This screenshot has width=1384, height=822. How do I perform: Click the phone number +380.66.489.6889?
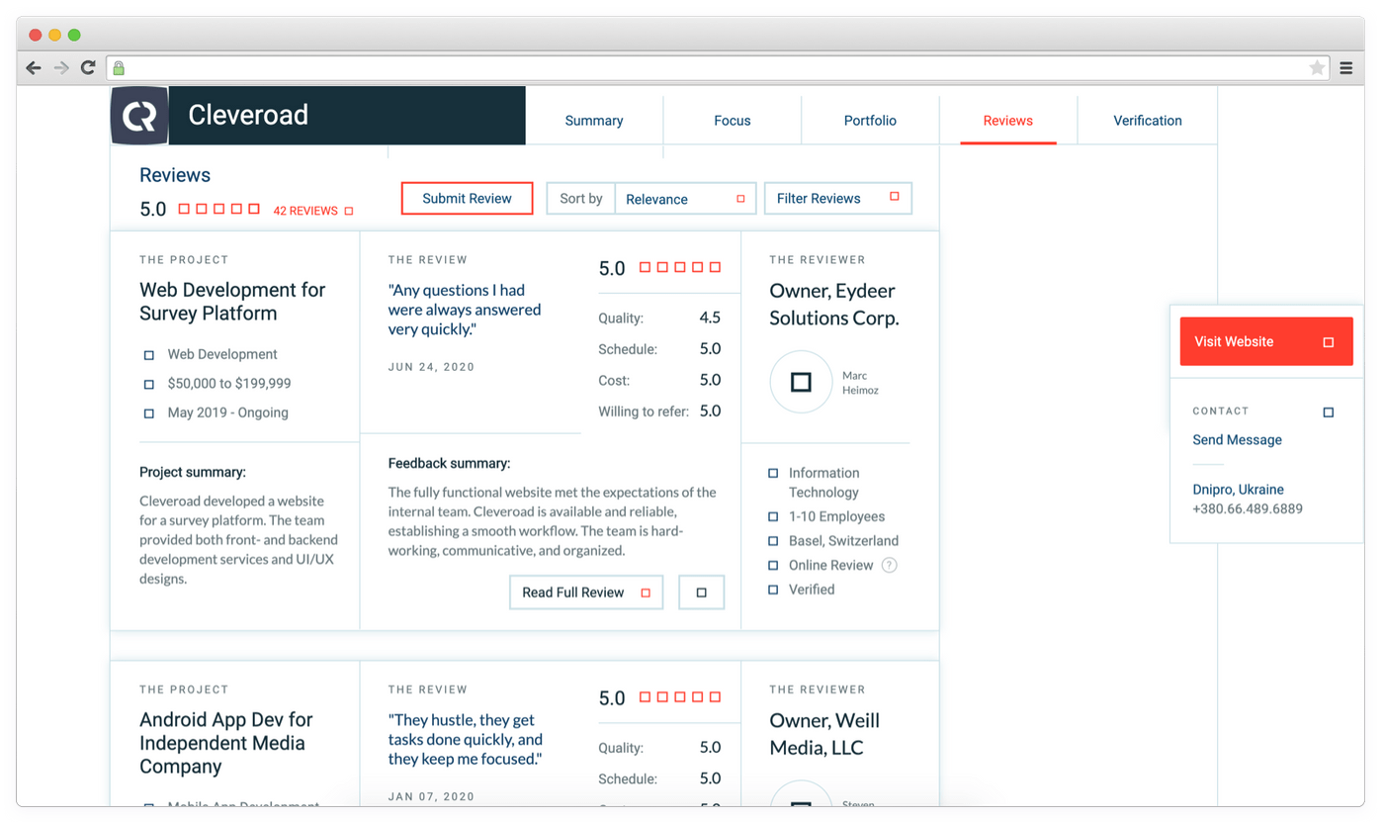tap(1248, 509)
